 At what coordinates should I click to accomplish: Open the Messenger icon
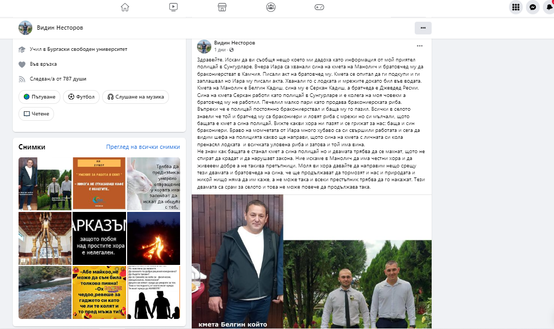point(533,7)
